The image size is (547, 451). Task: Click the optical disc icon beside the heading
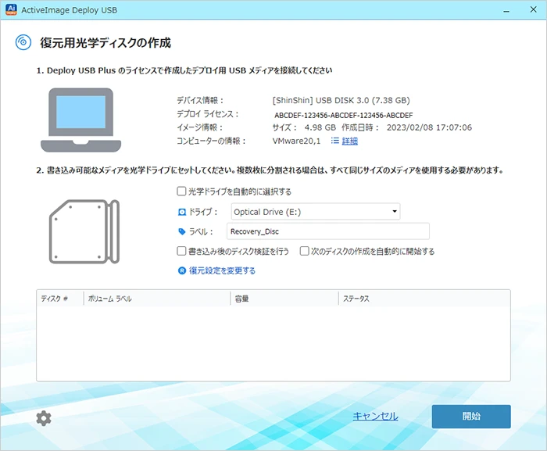pyautogui.click(x=23, y=42)
